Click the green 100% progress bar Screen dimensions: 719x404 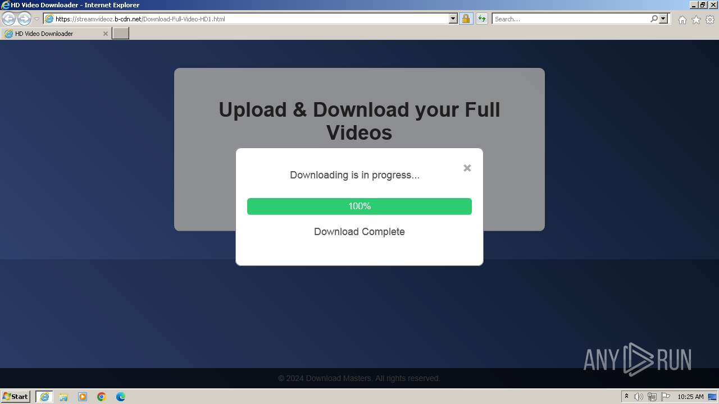[359, 206]
